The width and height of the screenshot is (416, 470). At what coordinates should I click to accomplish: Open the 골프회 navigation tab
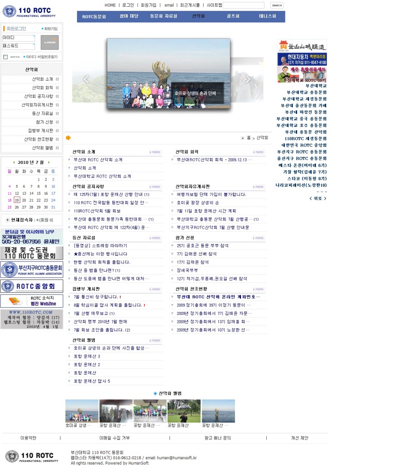(233, 17)
